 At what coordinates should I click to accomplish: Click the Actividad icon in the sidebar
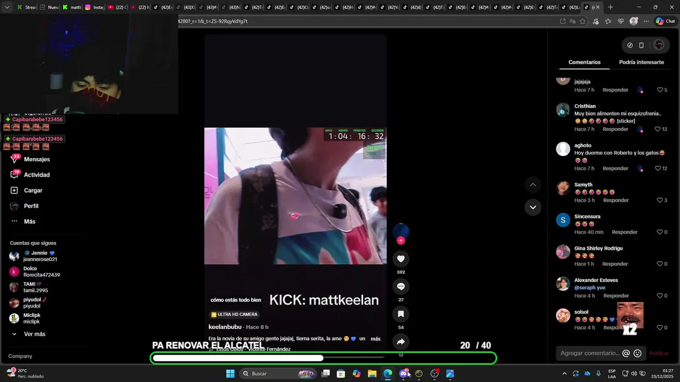[x=14, y=175]
